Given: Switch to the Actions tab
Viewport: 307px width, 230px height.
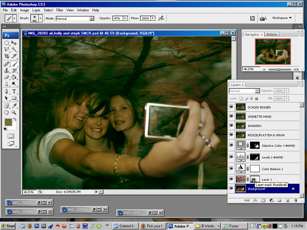Looking at the screenshot, I should [271, 34].
